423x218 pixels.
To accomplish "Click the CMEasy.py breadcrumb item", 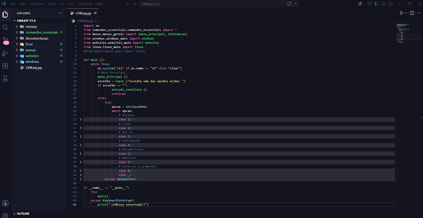I will (85, 21).
